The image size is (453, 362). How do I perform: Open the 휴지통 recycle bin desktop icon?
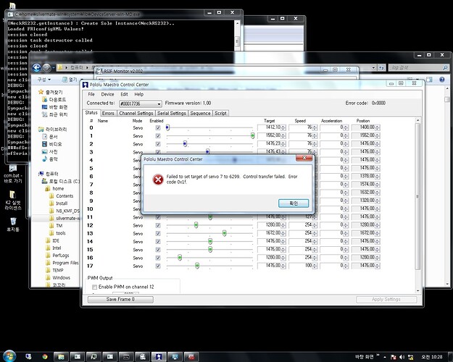click(x=13, y=222)
